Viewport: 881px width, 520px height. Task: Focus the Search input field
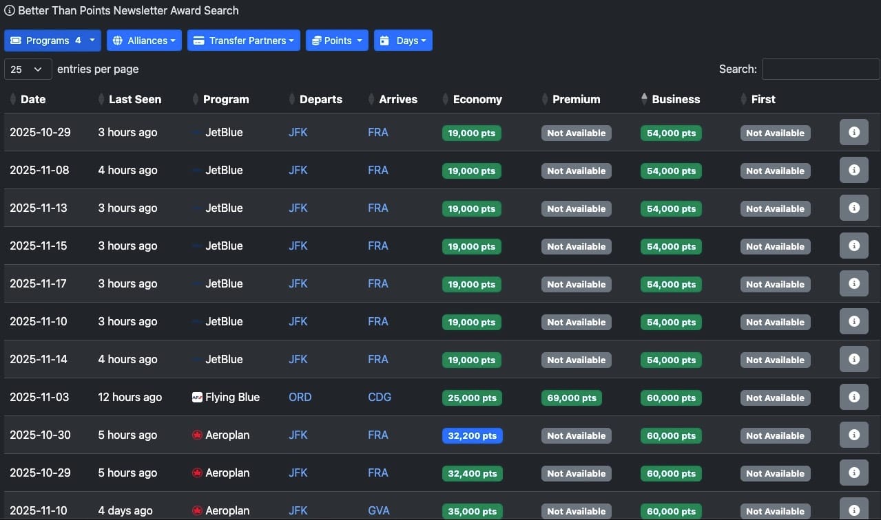820,69
